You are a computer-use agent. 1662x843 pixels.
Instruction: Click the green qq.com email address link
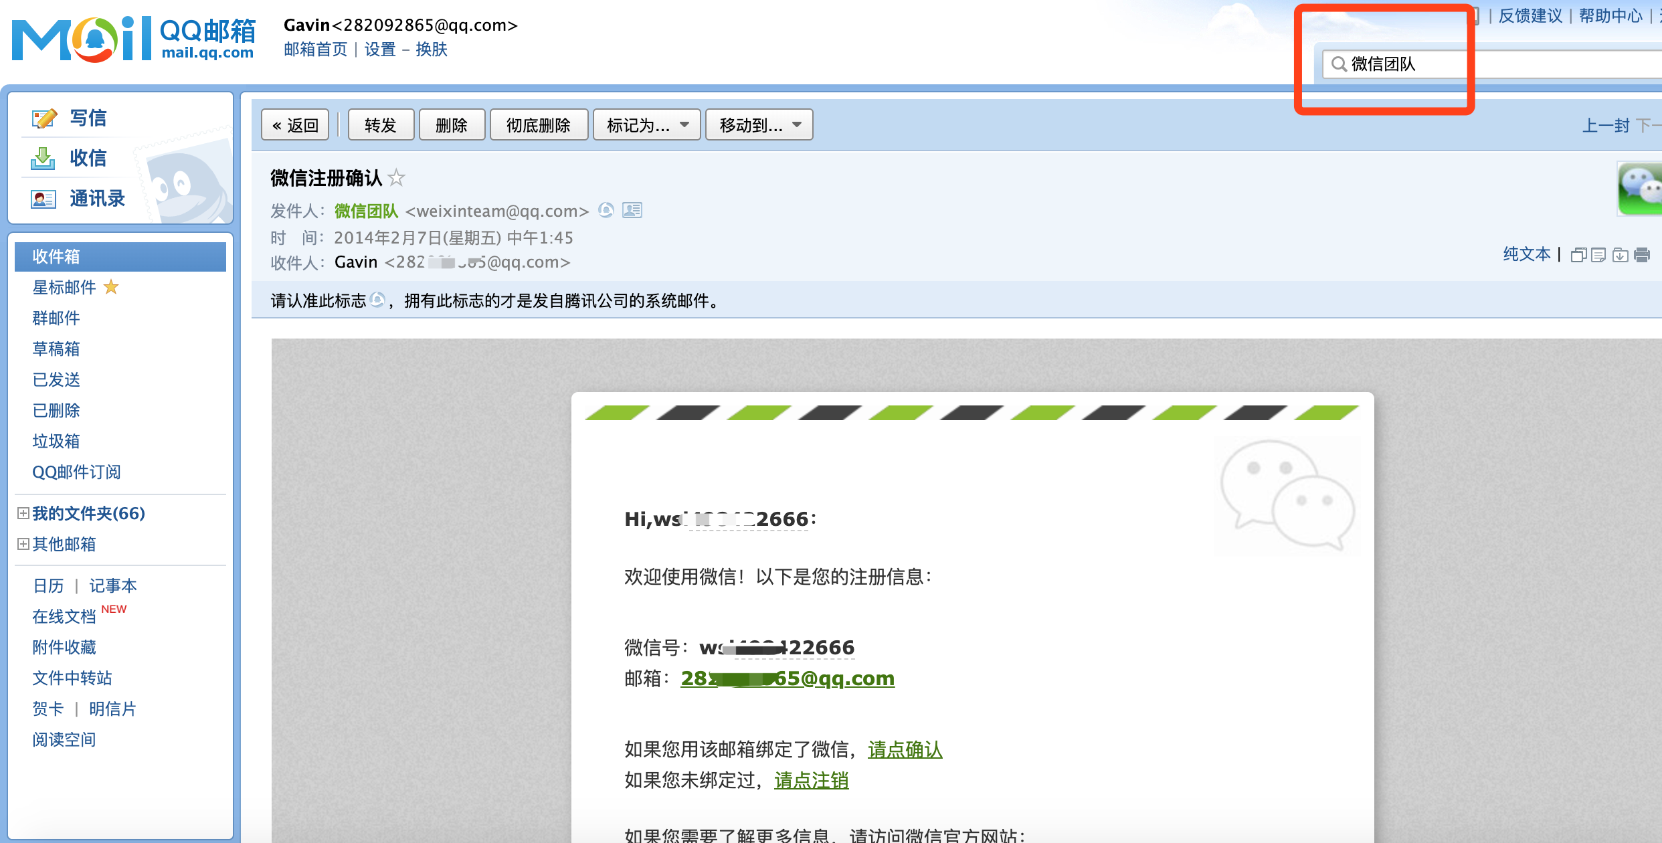[788, 678]
